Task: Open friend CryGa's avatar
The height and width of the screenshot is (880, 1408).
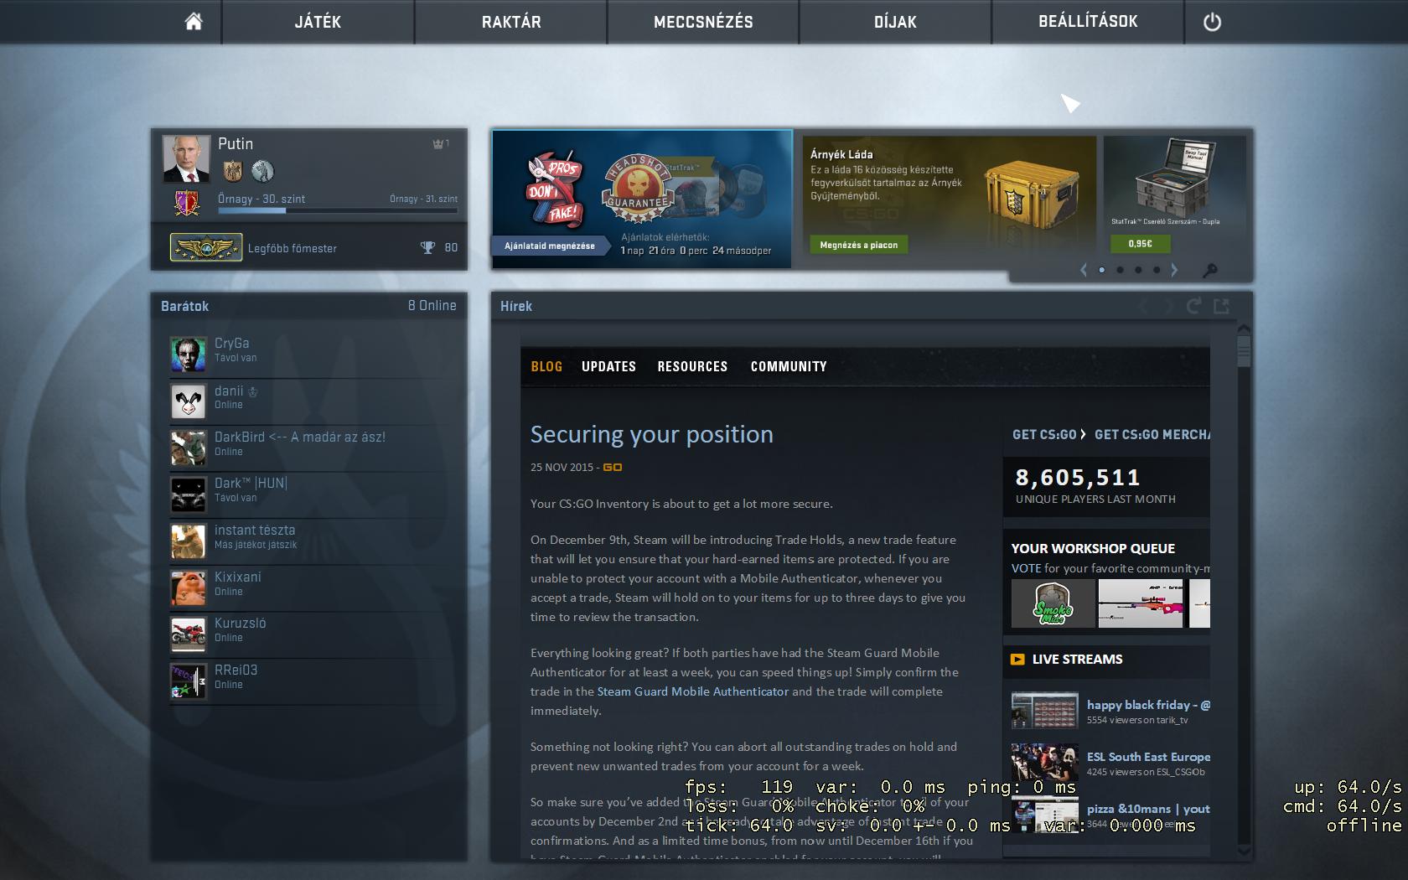Action: coord(188,355)
